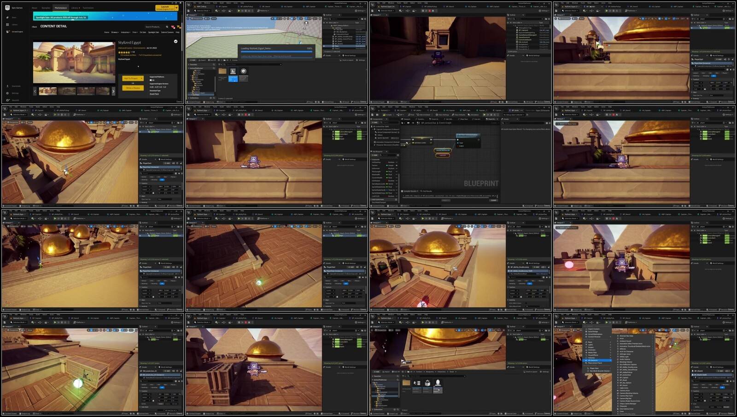737x417 pixels.
Task: Click the browse icon at the left of the Blueprint toolbar
Action: [377, 115]
